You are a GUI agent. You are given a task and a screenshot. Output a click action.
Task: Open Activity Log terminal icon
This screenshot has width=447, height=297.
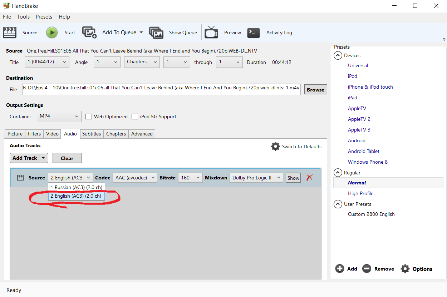point(254,33)
